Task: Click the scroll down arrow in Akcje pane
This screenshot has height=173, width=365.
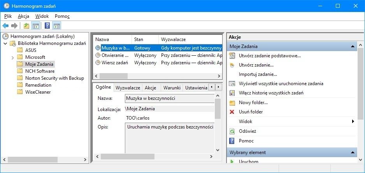Action: click(360, 159)
